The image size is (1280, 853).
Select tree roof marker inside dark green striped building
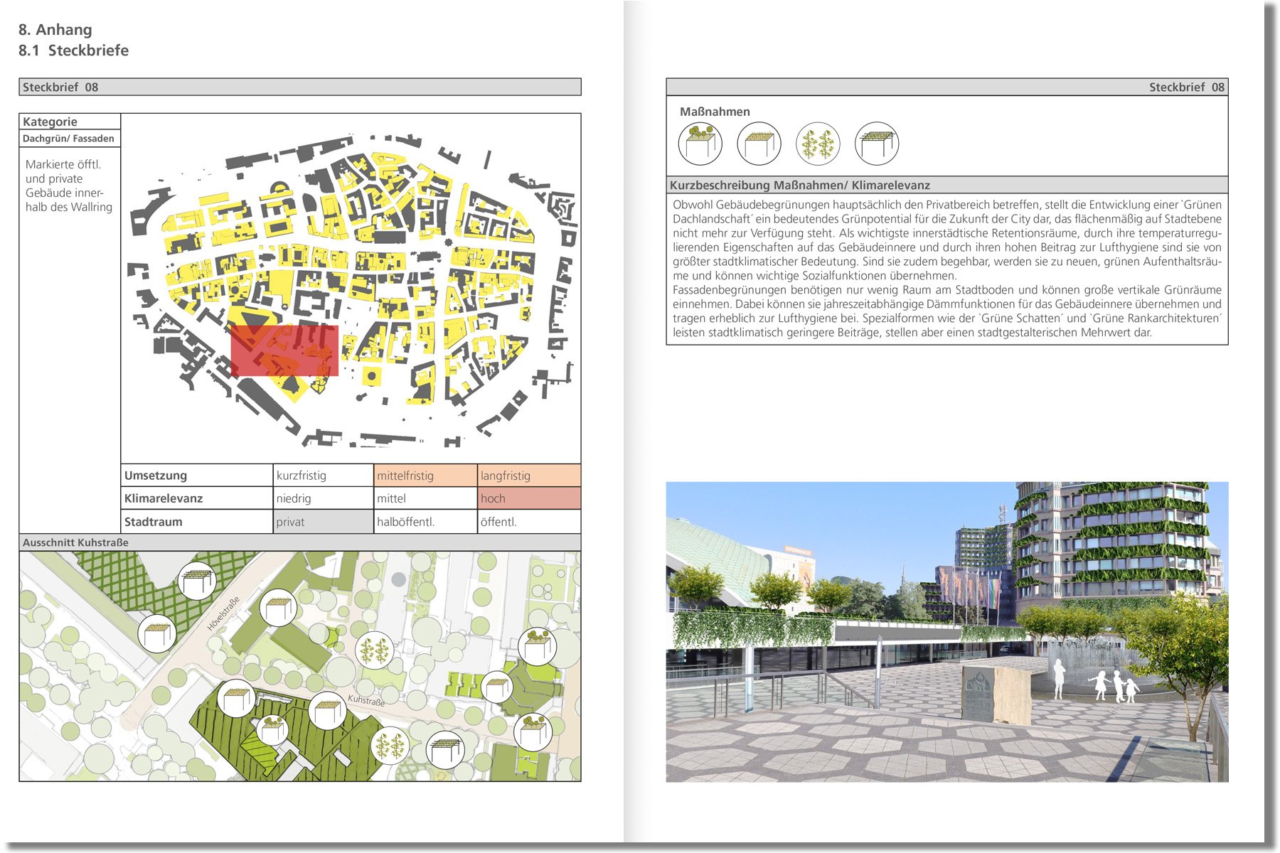tap(272, 729)
